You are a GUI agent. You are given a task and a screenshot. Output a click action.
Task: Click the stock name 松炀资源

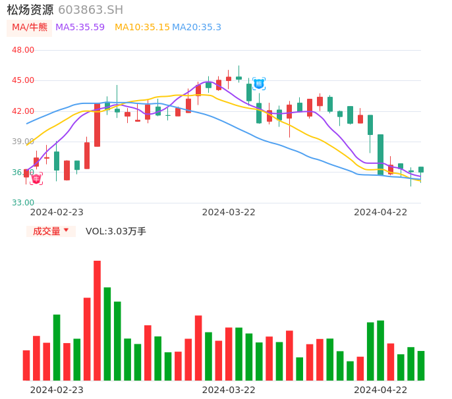(x=30, y=10)
